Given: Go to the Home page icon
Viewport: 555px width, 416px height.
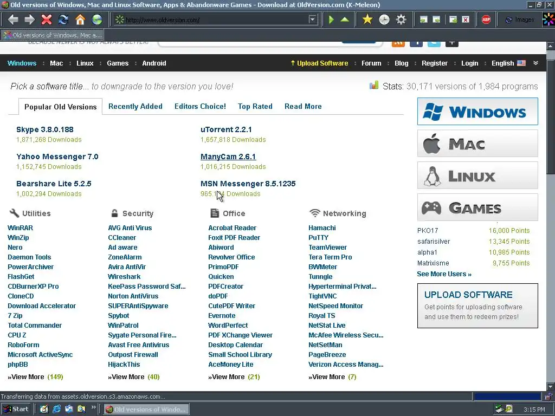Looking at the screenshot, I should (x=80, y=19).
